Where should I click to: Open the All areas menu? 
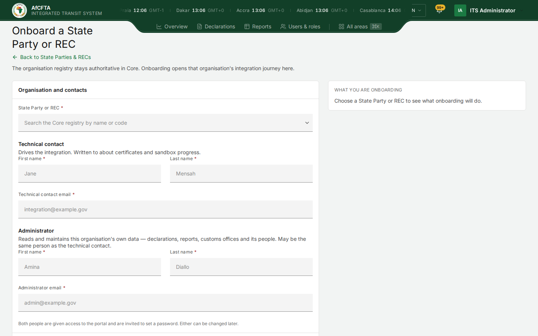[360, 27]
